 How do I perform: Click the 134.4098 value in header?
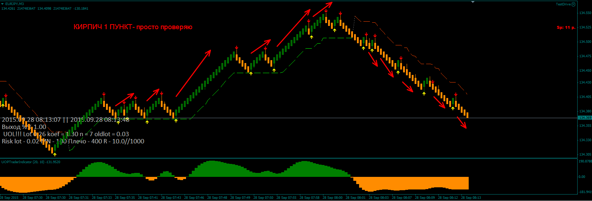[x=44, y=8]
